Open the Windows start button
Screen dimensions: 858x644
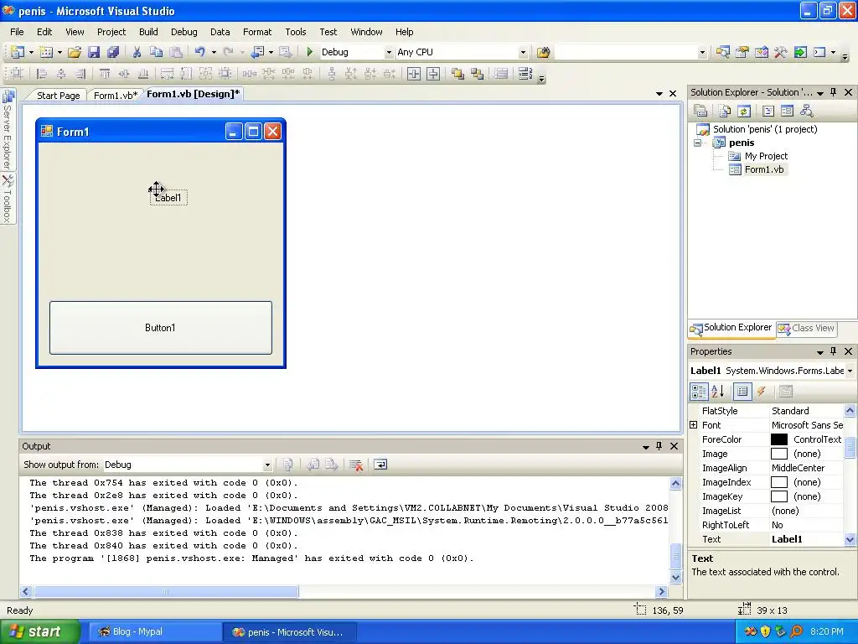[39, 631]
